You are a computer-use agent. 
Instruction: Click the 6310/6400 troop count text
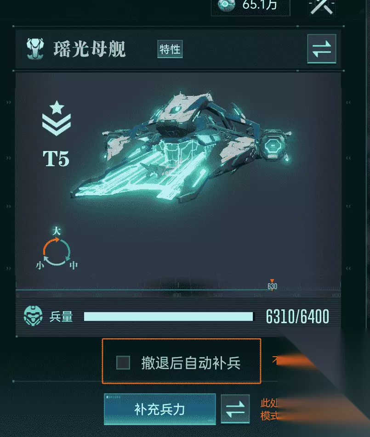click(297, 317)
